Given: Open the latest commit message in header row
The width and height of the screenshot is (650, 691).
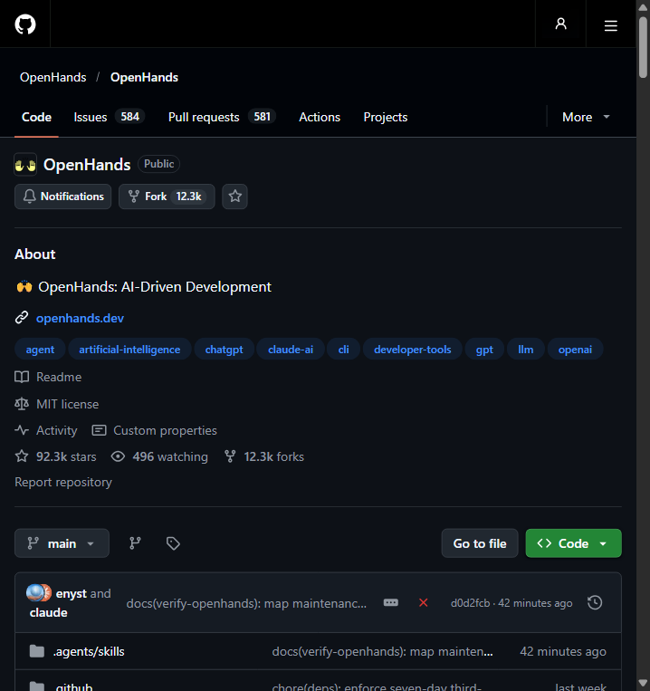Looking at the screenshot, I should pos(246,603).
